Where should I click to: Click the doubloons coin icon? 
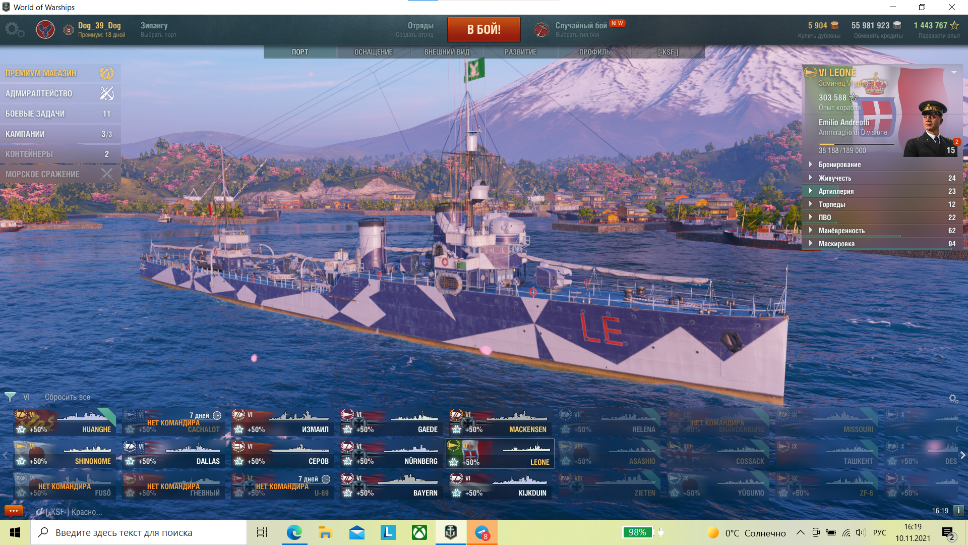click(x=835, y=25)
